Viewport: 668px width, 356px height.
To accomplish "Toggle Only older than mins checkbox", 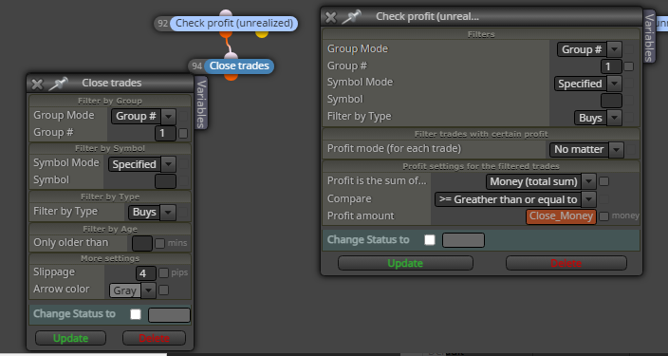I will tap(159, 243).
